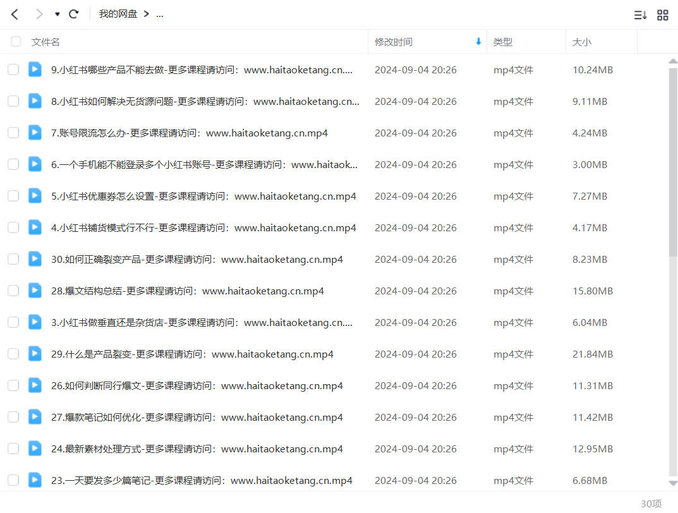Sort by 修改时间 column

pos(394,42)
